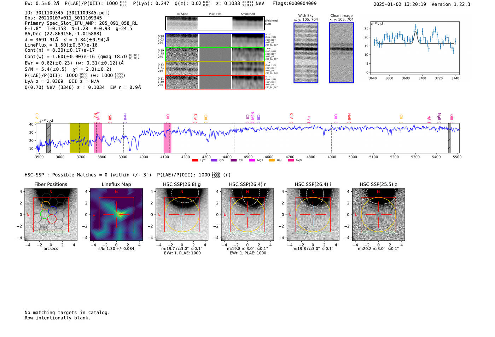Pick the orange-bordered 2D spectrum row

pos(215,68)
